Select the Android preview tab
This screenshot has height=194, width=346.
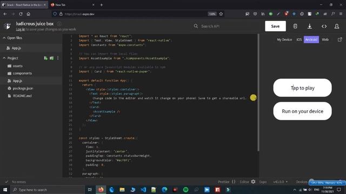[311, 39]
